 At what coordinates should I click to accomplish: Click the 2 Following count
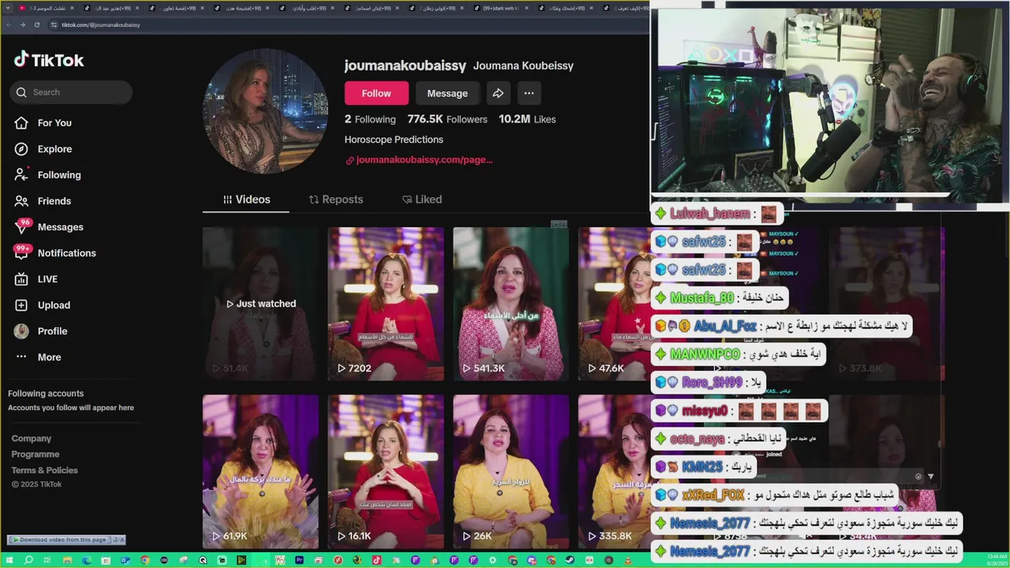(x=370, y=119)
